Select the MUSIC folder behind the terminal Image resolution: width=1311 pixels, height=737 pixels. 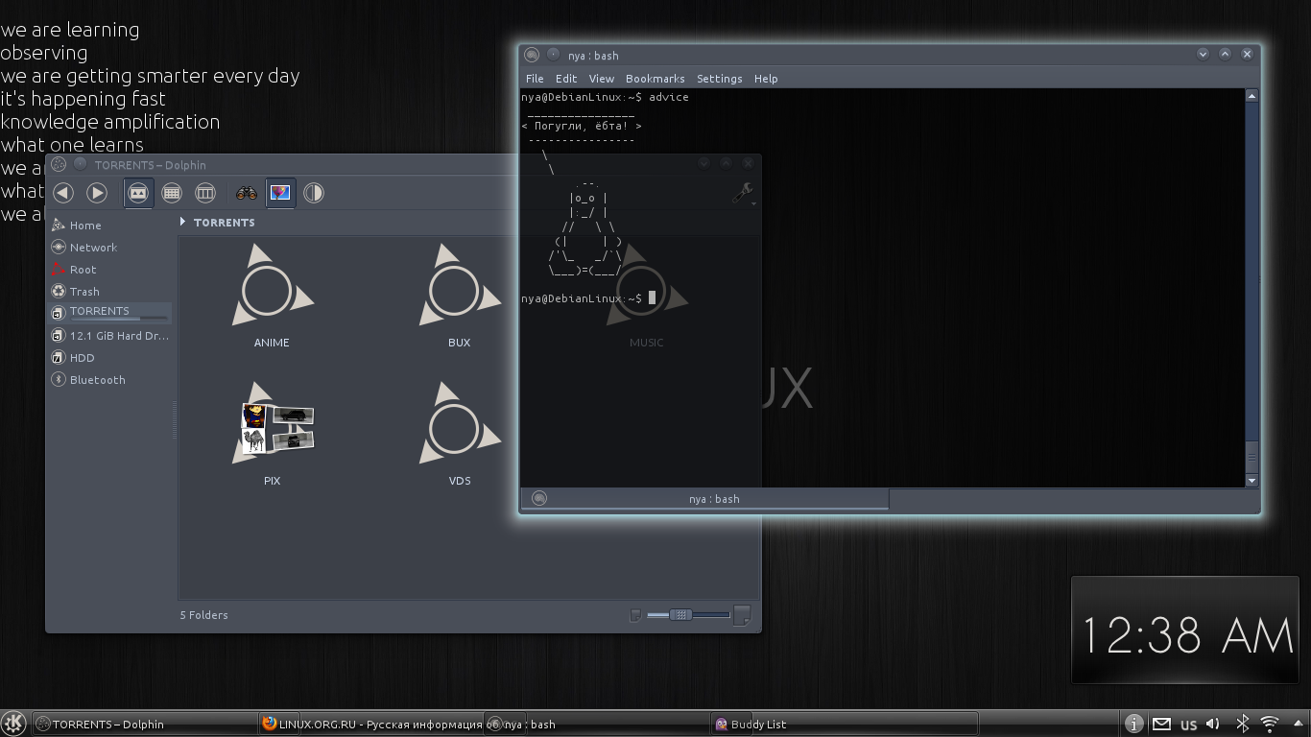point(646,296)
